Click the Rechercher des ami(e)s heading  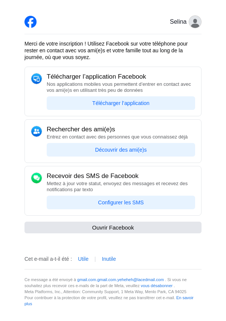(x=81, y=129)
